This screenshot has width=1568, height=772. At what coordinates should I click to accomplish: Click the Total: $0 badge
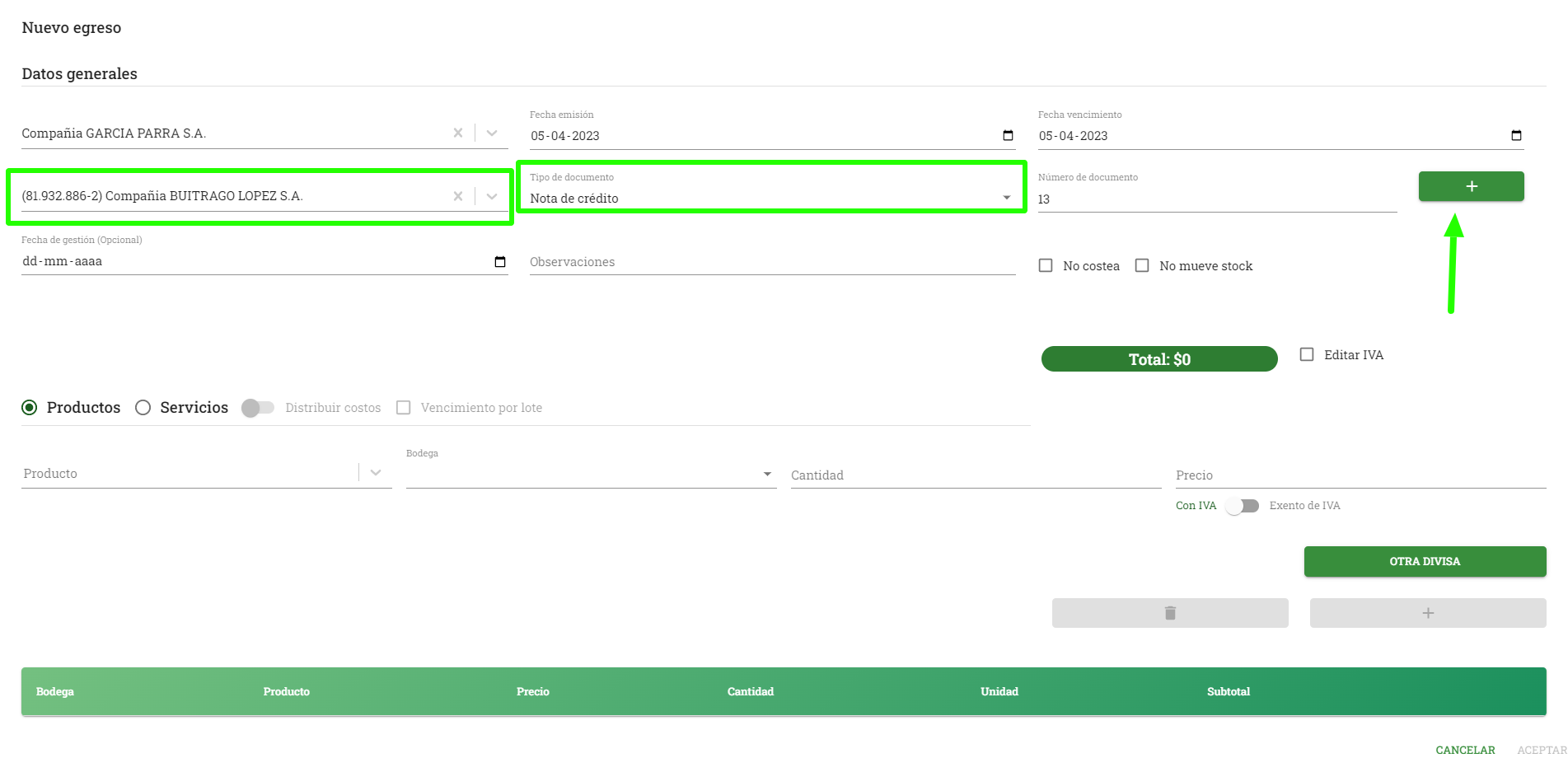1159,359
